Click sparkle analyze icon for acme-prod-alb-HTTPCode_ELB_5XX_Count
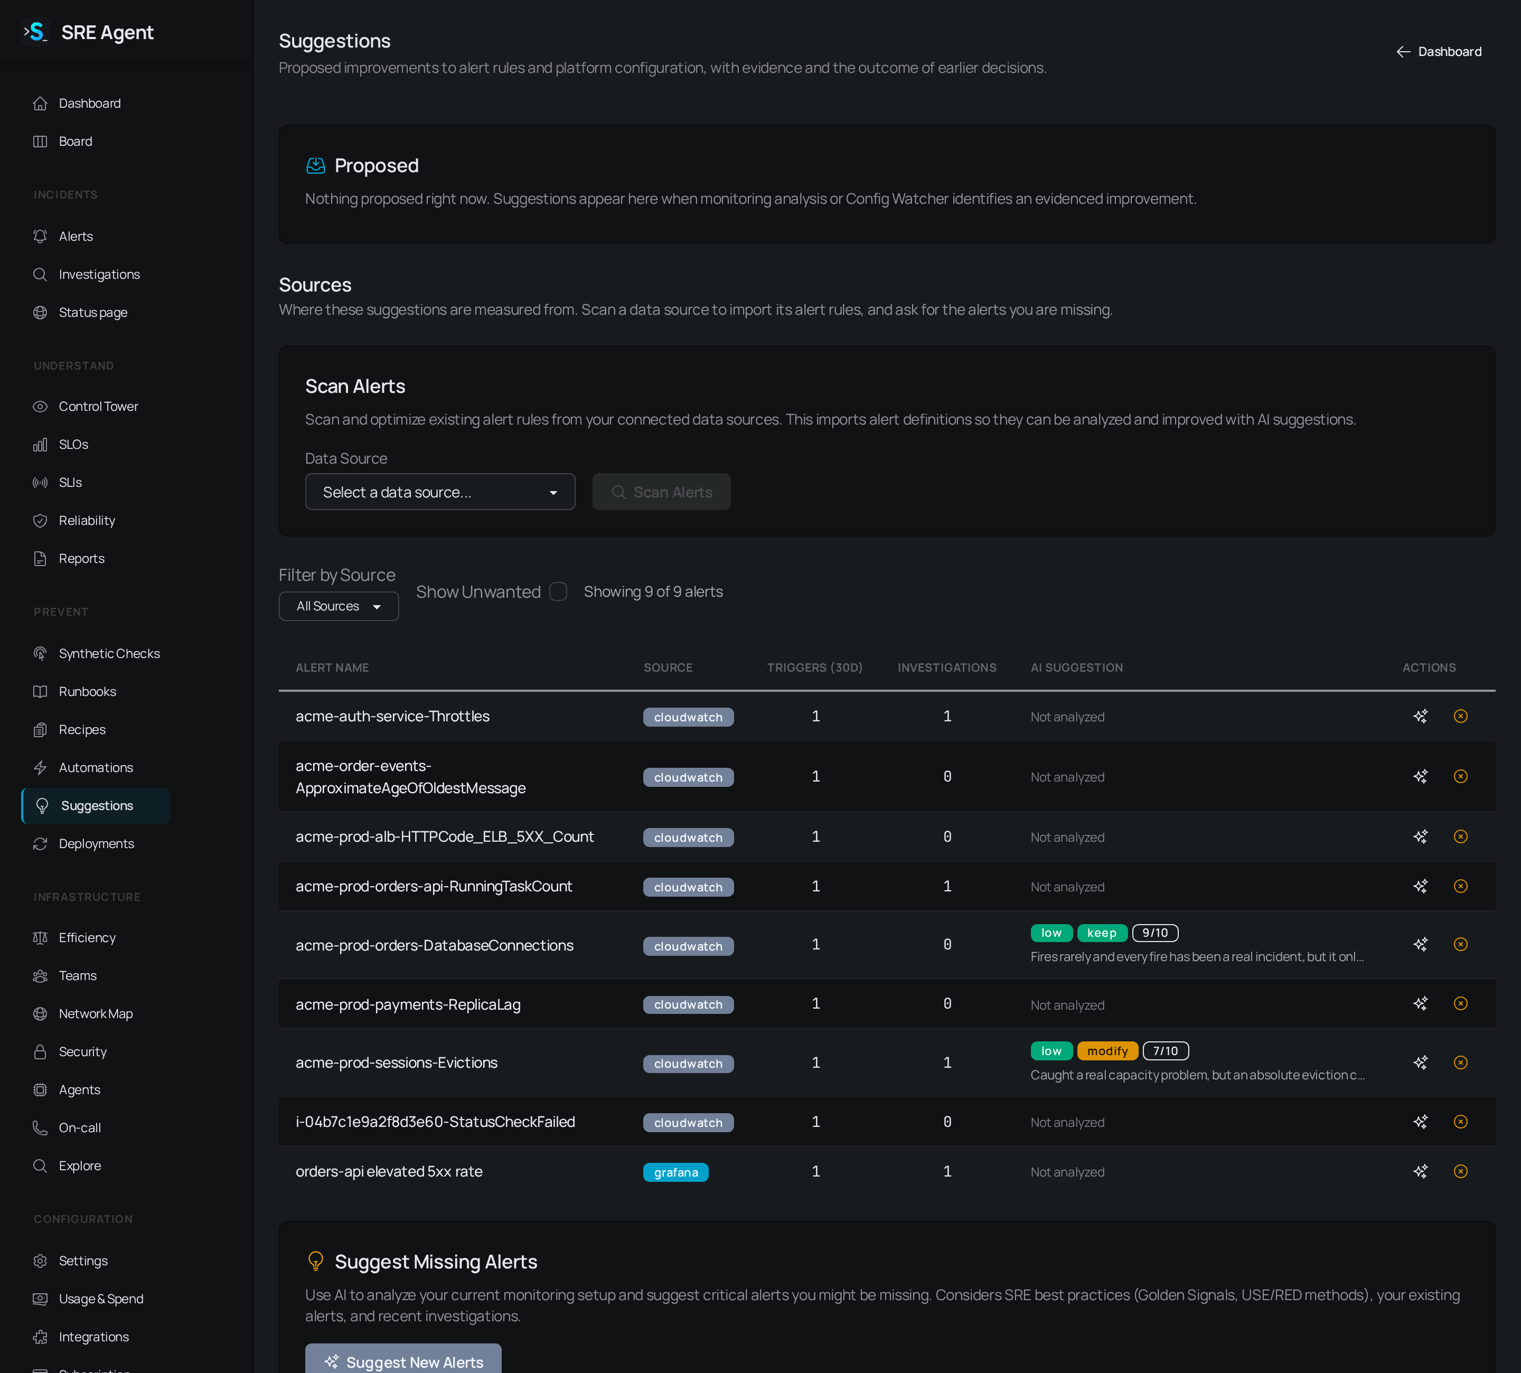1521x1373 pixels. coord(1420,836)
